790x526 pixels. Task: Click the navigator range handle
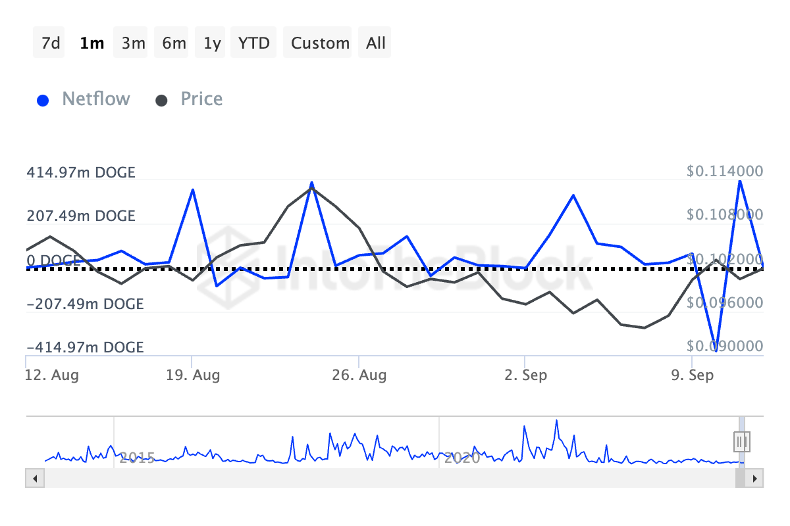click(742, 441)
